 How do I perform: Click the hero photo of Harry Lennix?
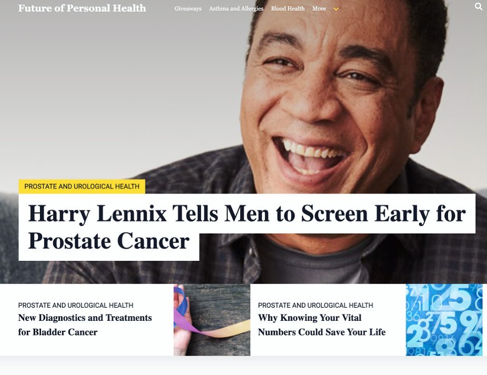click(x=342, y=93)
